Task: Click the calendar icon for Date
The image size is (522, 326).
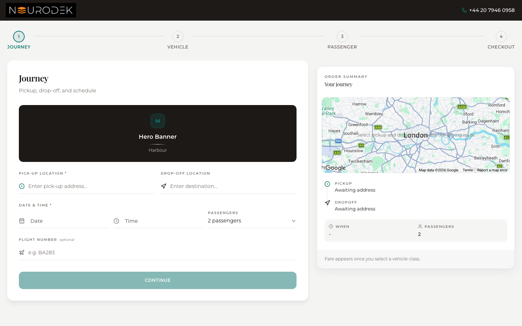Action: point(22,221)
